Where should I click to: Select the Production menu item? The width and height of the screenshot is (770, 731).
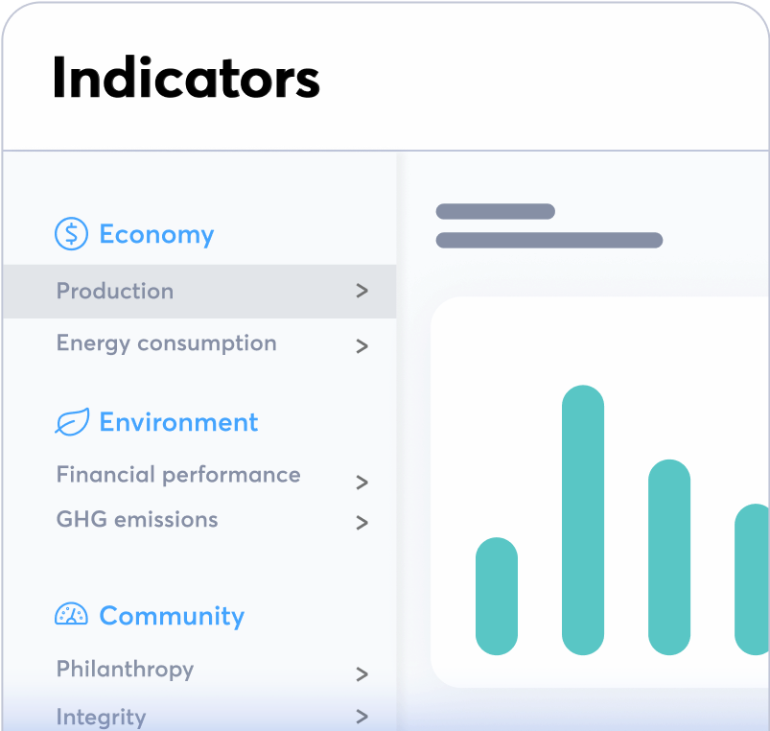tap(115, 291)
